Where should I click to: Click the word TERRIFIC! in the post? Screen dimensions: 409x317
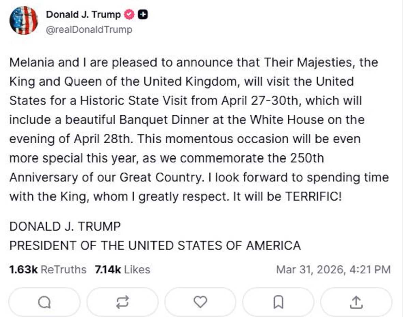click(x=313, y=197)
